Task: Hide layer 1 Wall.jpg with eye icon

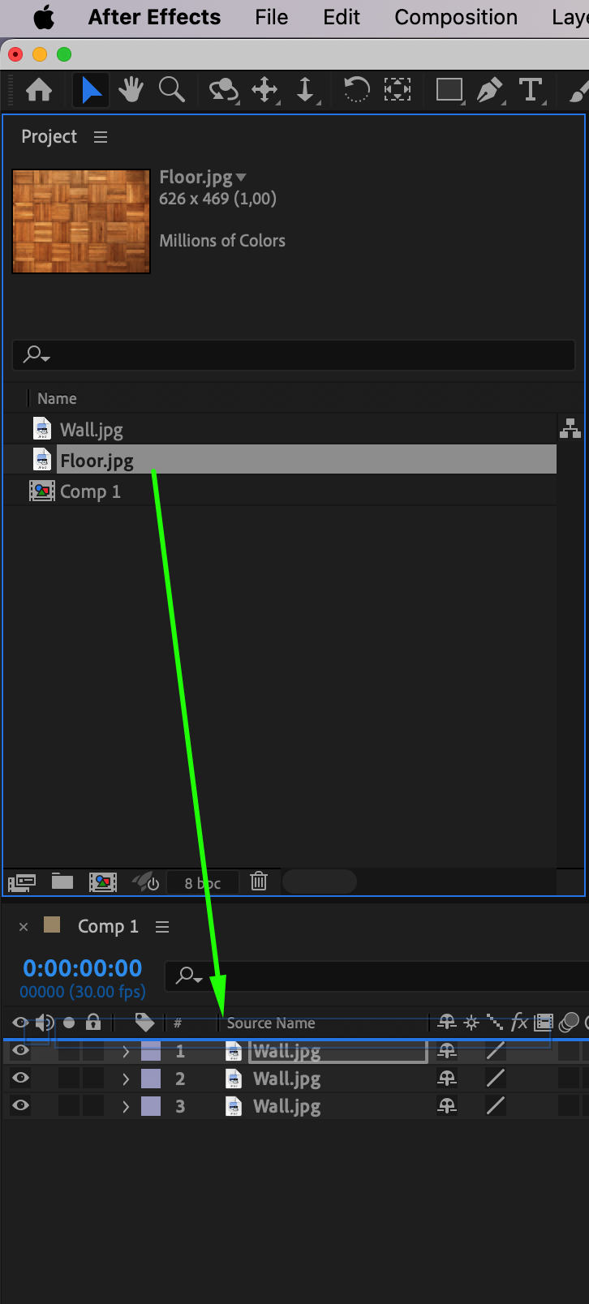Action: 20,1051
